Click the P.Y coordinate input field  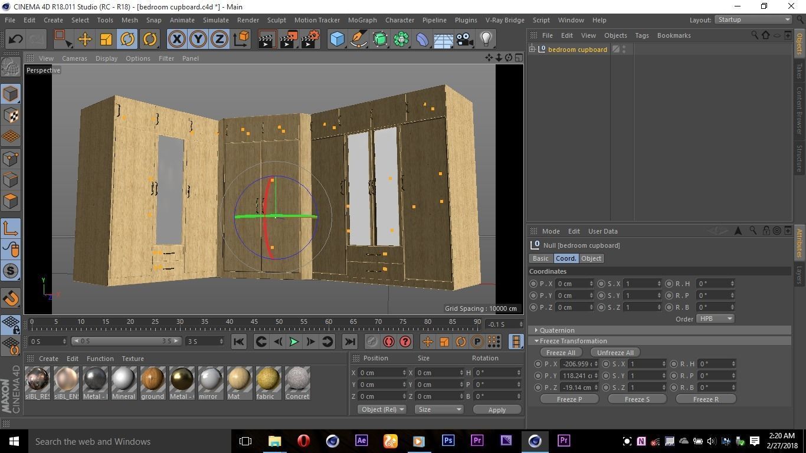[x=574, y=296]
